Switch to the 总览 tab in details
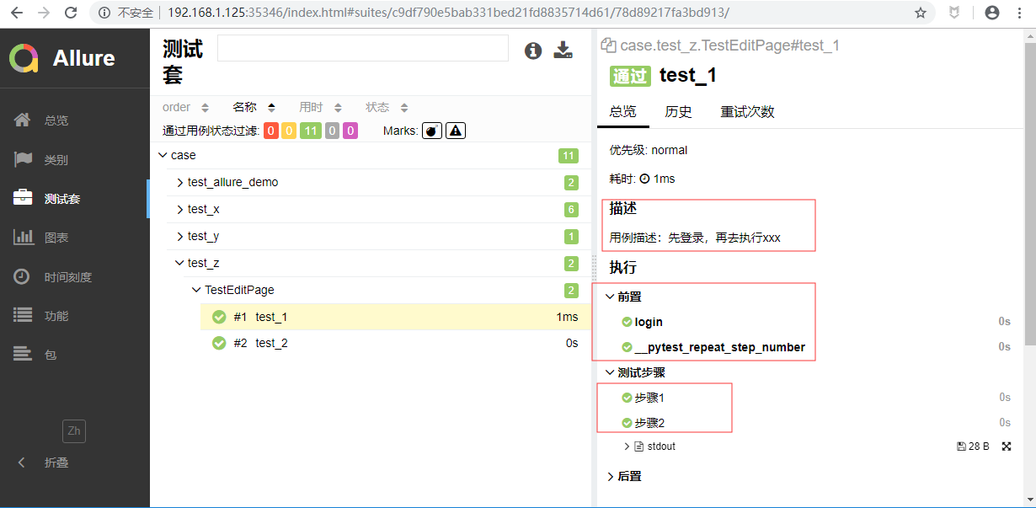This screenshot has height=508, width=1036. tap(623, 112)
